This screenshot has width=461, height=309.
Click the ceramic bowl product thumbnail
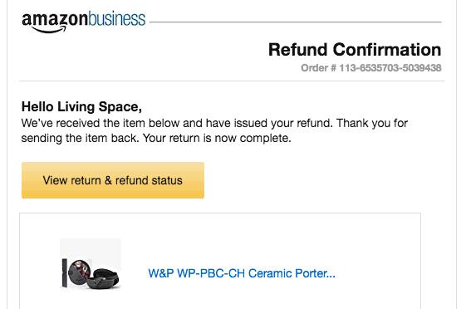pos(91,265)
